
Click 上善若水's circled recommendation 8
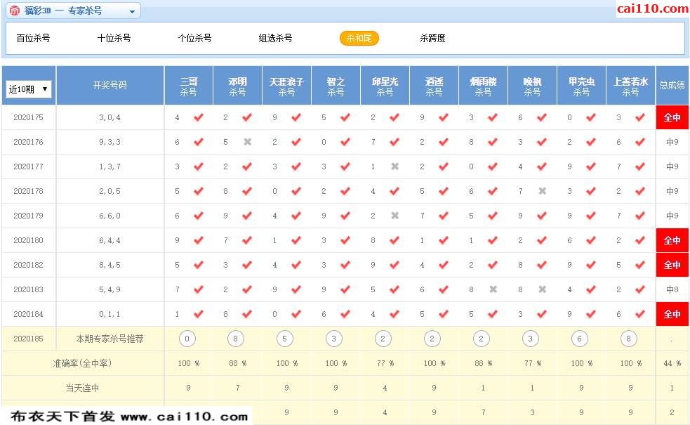(x=628, y=339)
